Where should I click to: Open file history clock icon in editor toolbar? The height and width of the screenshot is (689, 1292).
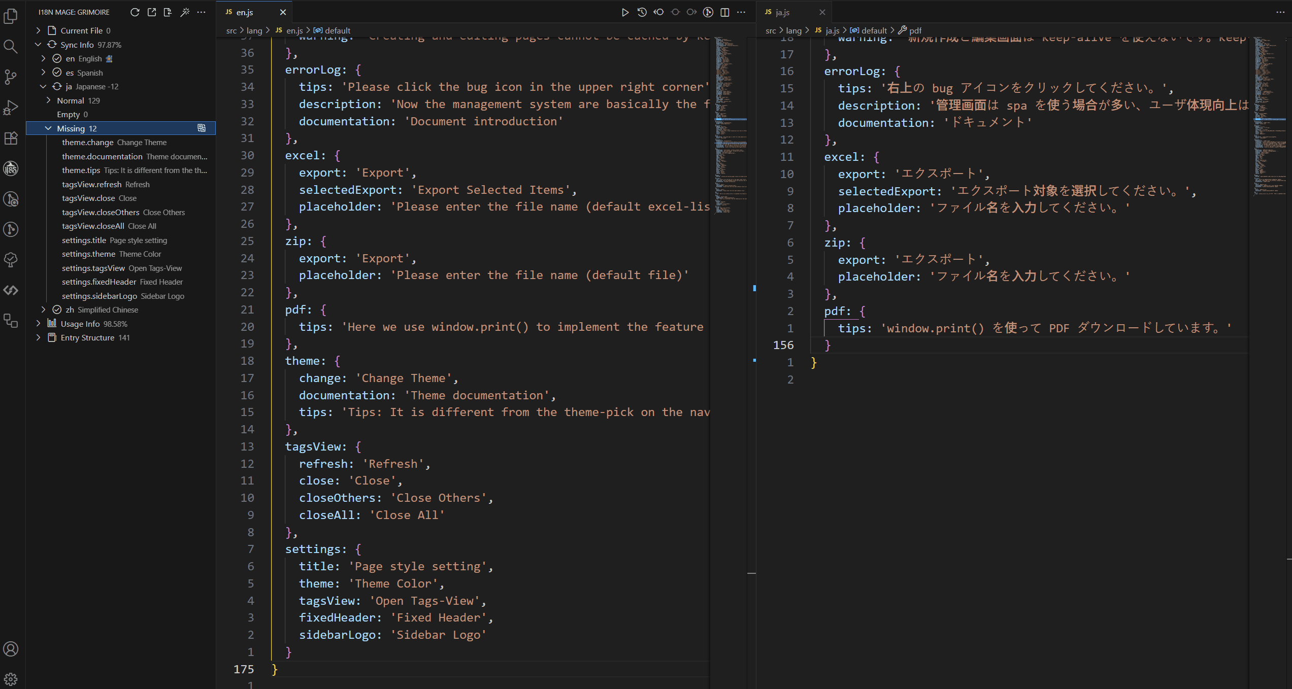642,12
